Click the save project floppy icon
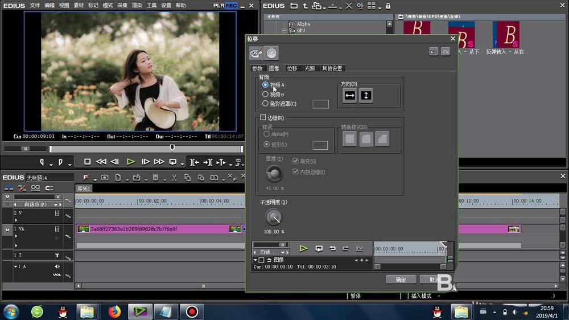The image size is (569, 320). point(155,178)
